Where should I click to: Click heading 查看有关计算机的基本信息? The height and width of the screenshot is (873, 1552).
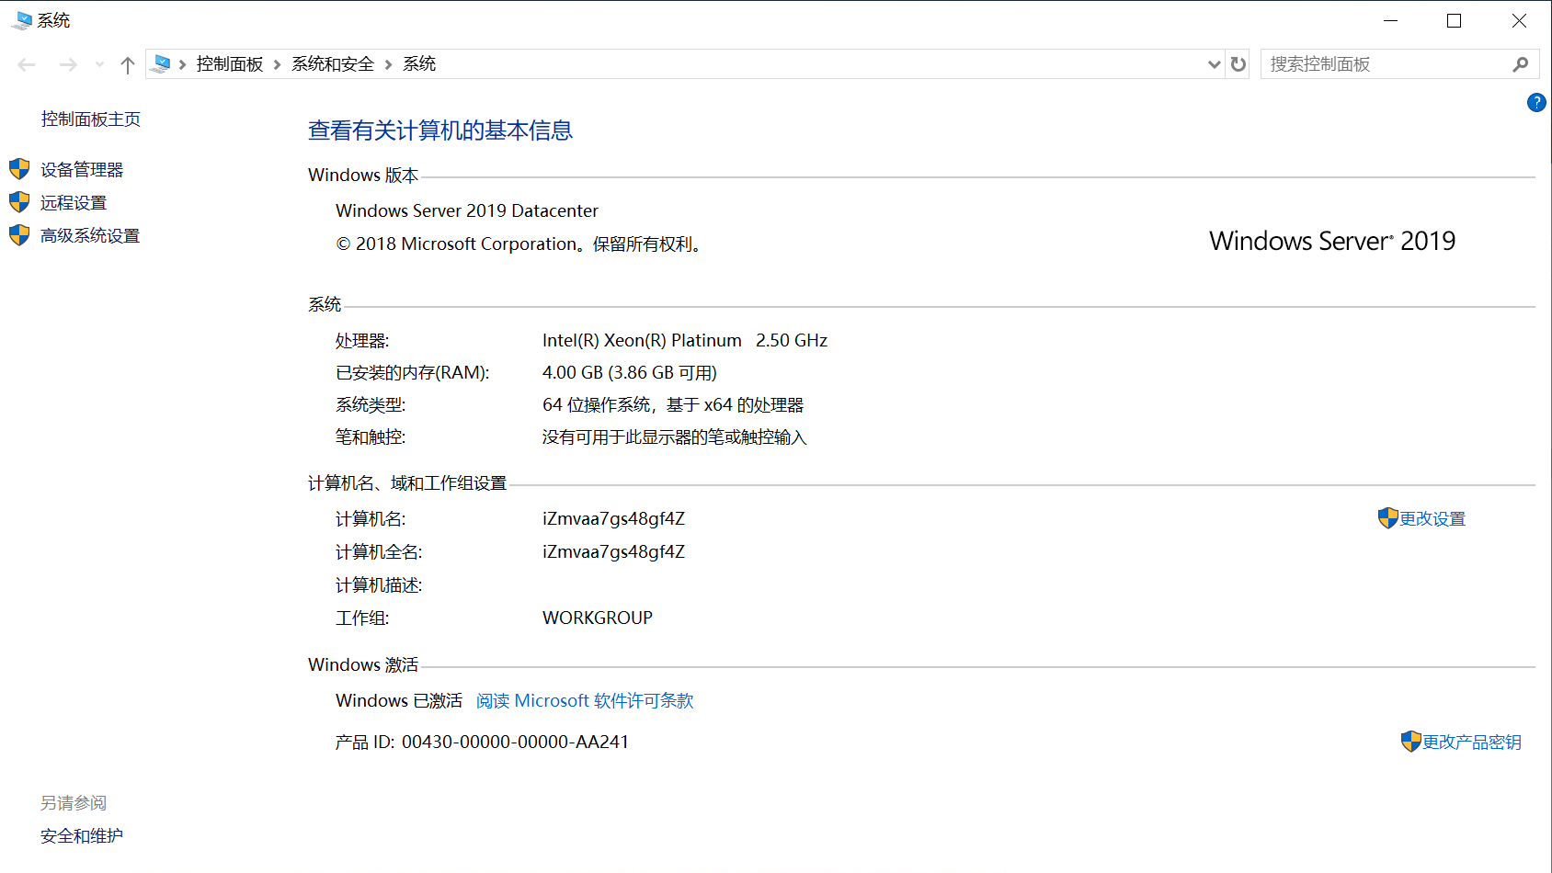(x=440, y=130)
